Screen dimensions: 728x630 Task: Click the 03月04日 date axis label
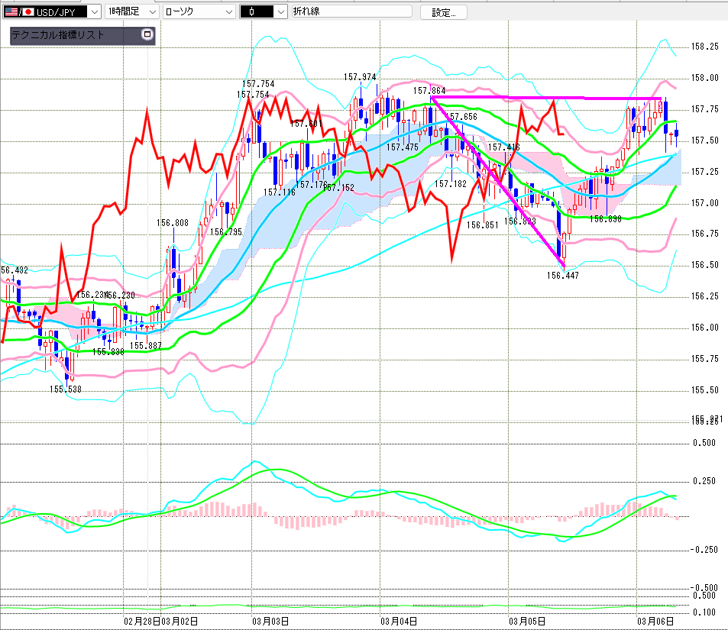pyautogui.click(x=397, y=622)
